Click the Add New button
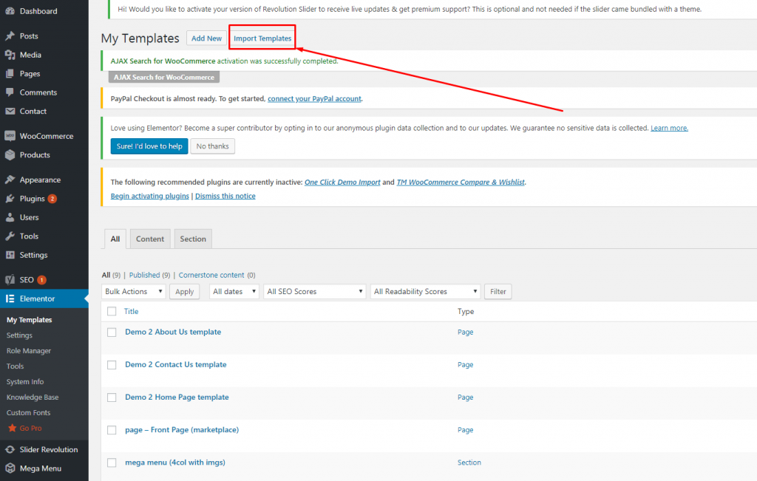Viewport: 757px width, 481px height. (207, 38)
